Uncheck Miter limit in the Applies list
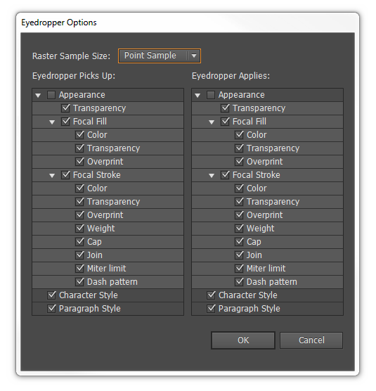The image size is (376, 391). 239,269
